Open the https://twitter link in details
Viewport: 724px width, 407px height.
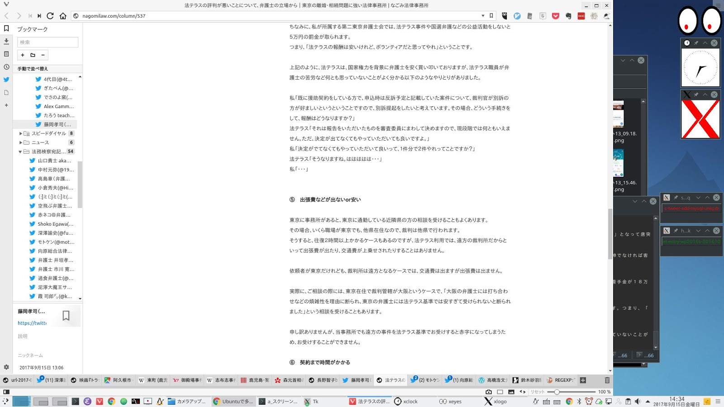tap(32, 323)
